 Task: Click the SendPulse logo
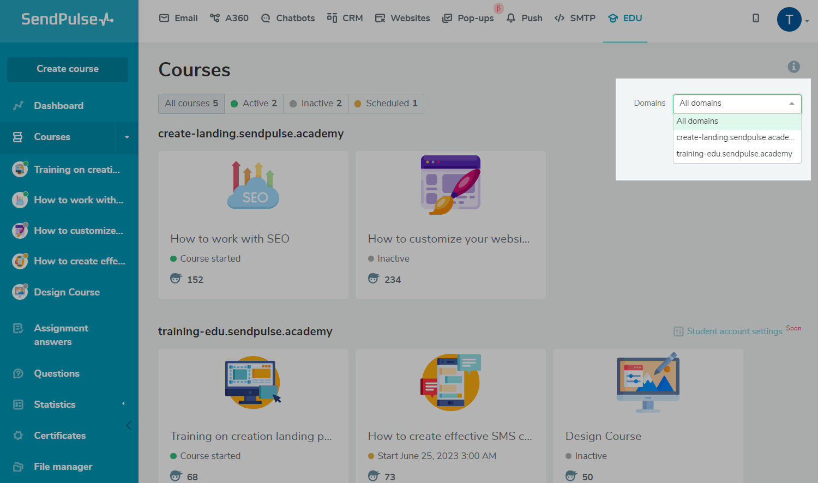(x=68, y=19)
